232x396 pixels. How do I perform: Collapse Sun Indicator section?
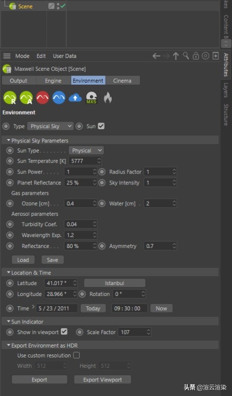[x=8, y=321]
